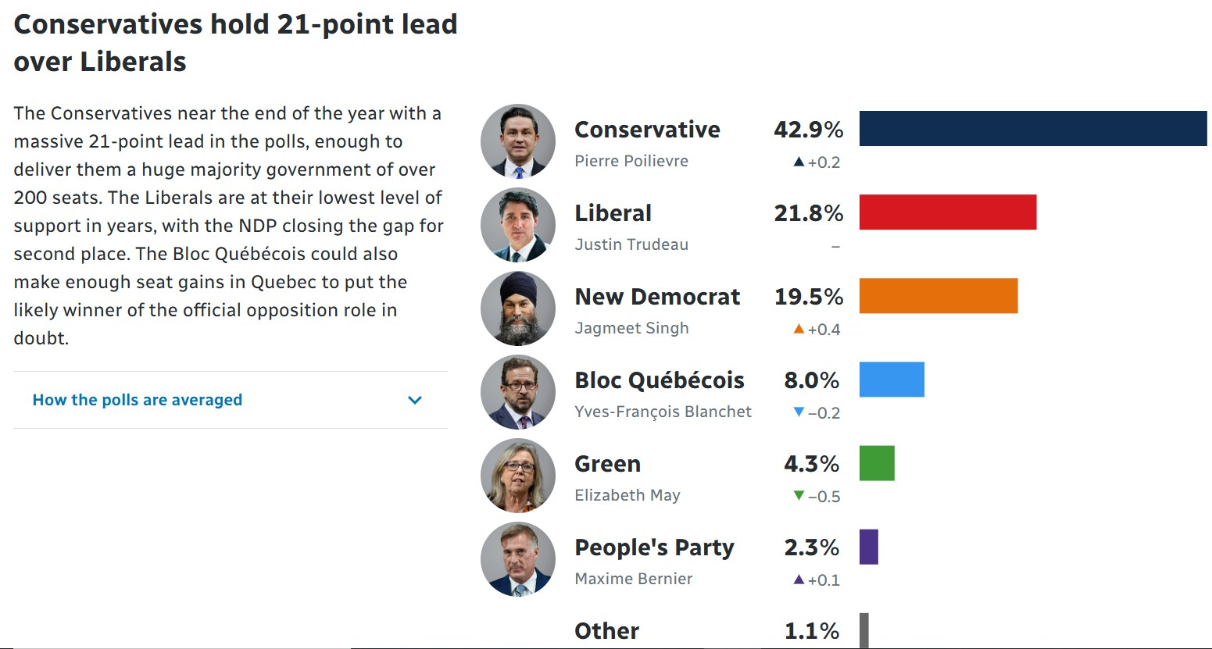
Task: Click the blue Bloc Québécois down-arrow icon
Action: point(799,412)
